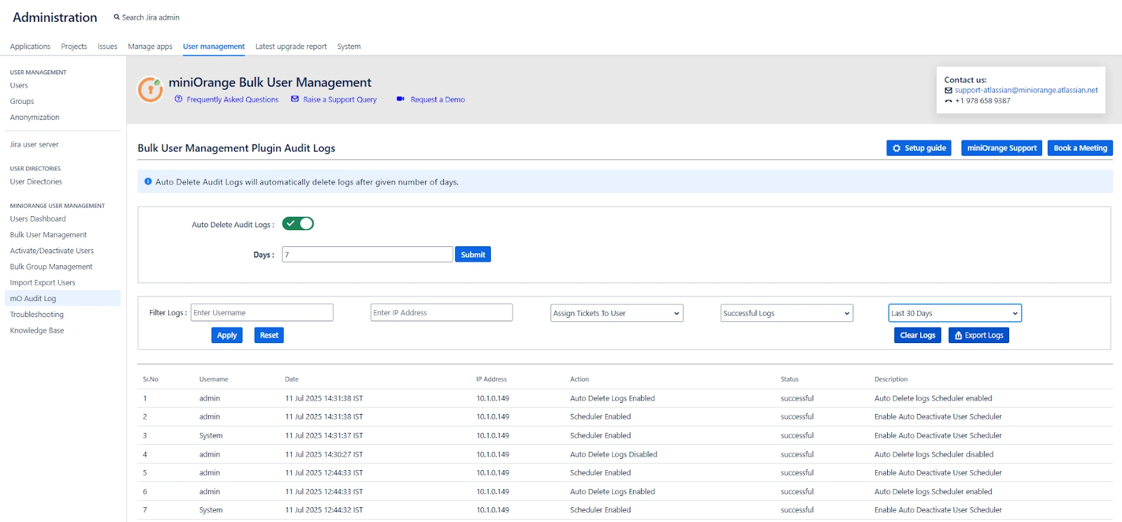Click the phone icon beside +1 978 658 9387
Image resolution: width=1122 pixels, height=522 pixels.
[x=948, y=101]
